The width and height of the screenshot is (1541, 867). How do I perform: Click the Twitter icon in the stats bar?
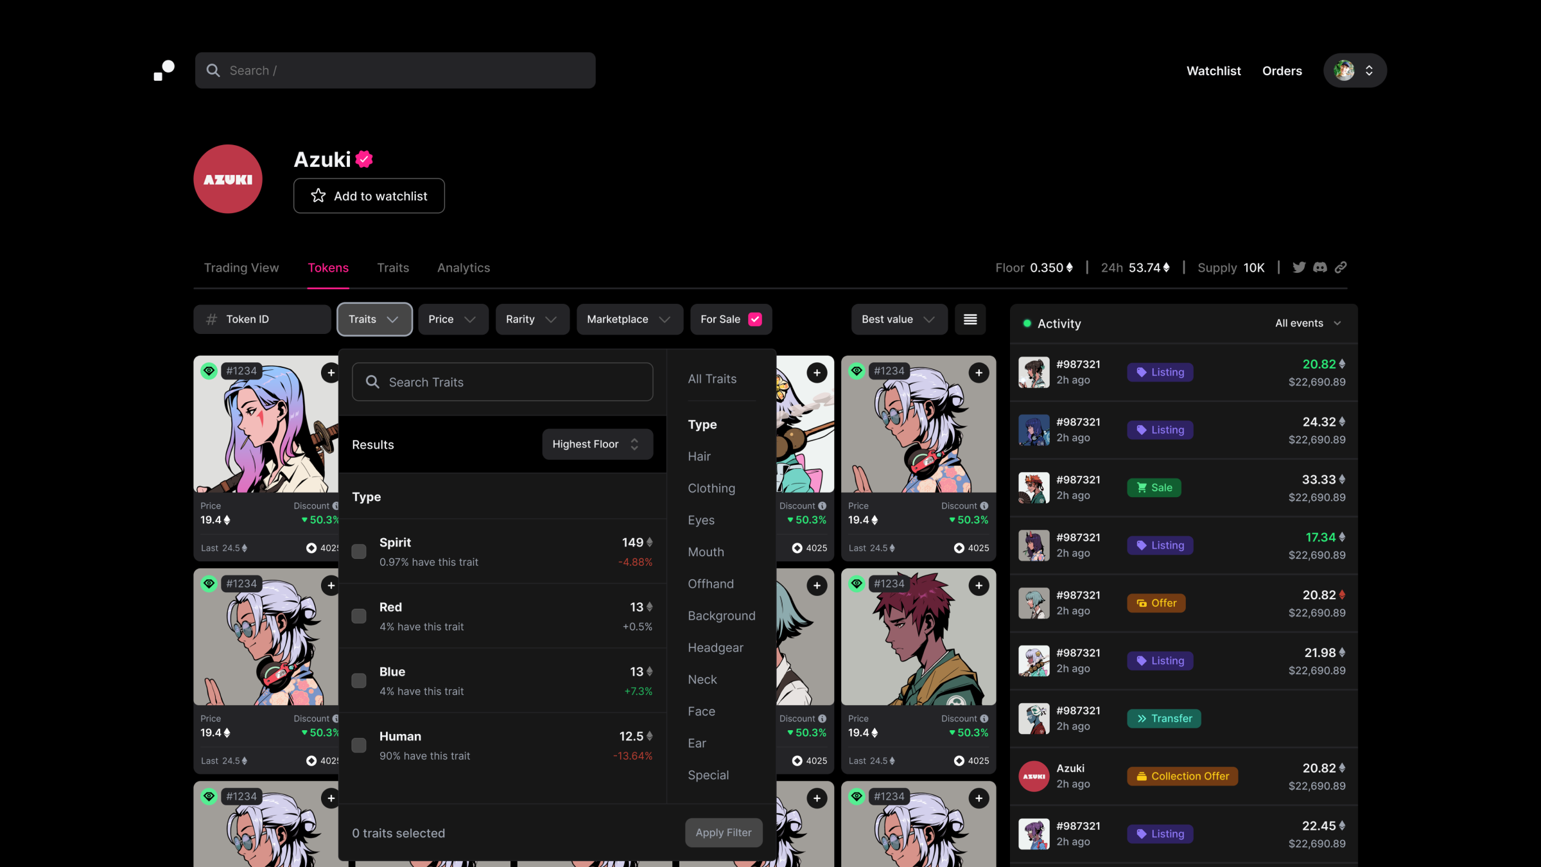pyautogui.click(x=1299, y=267)
